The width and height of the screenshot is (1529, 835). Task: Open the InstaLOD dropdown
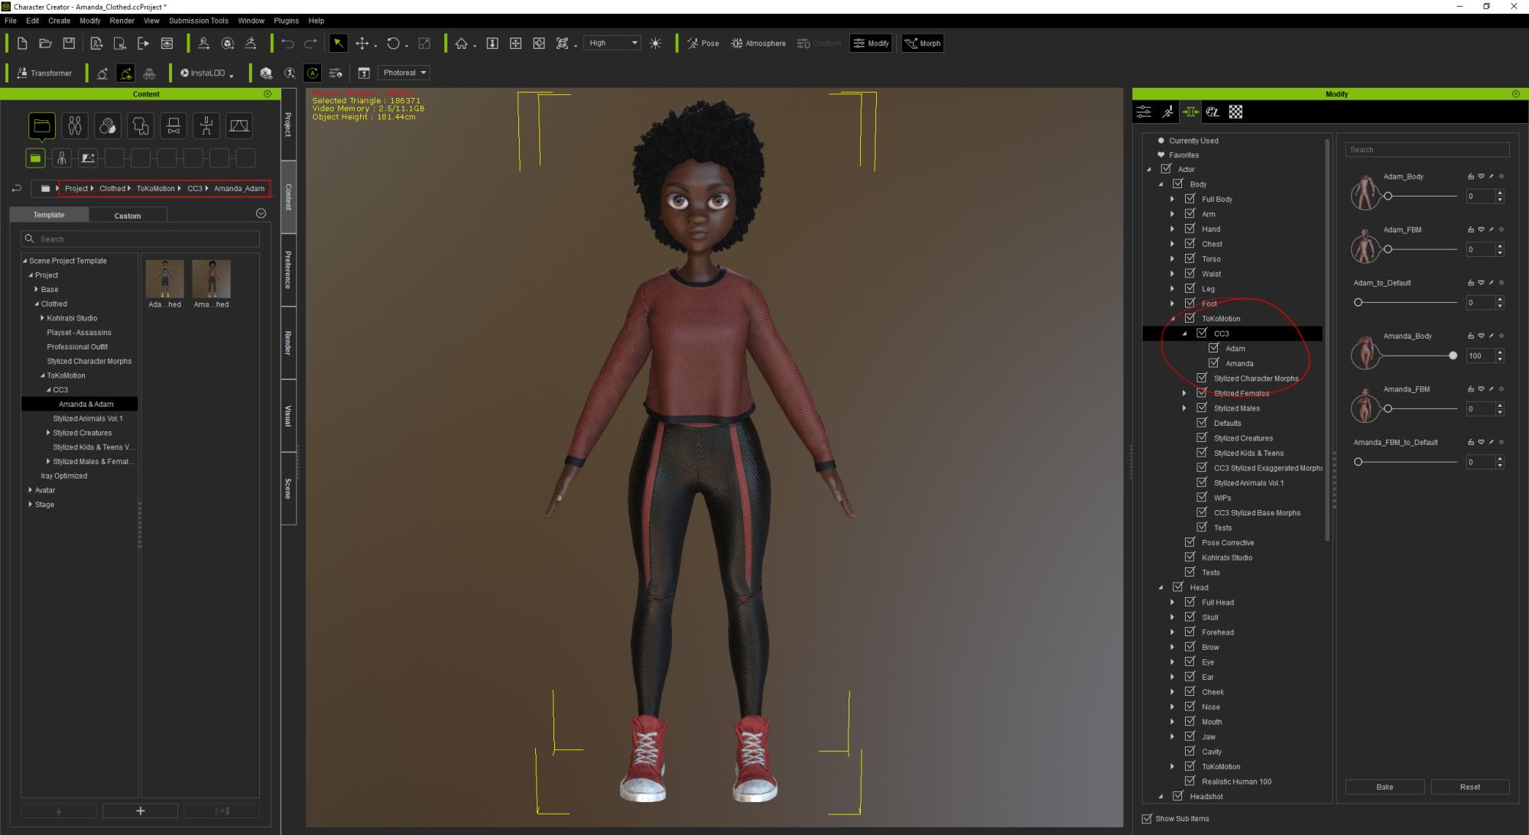pos(206,73)
